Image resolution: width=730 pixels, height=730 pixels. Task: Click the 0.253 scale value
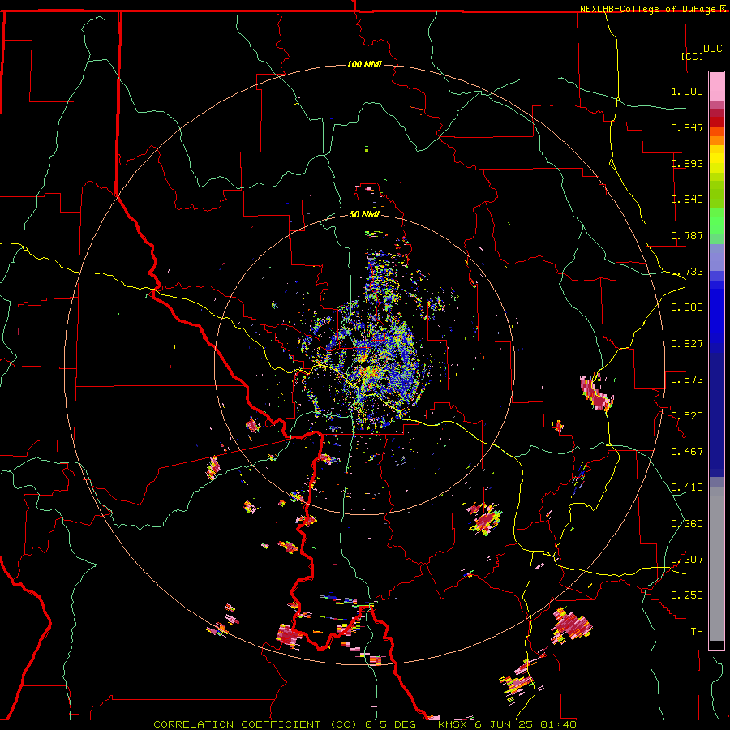[687, 595]
